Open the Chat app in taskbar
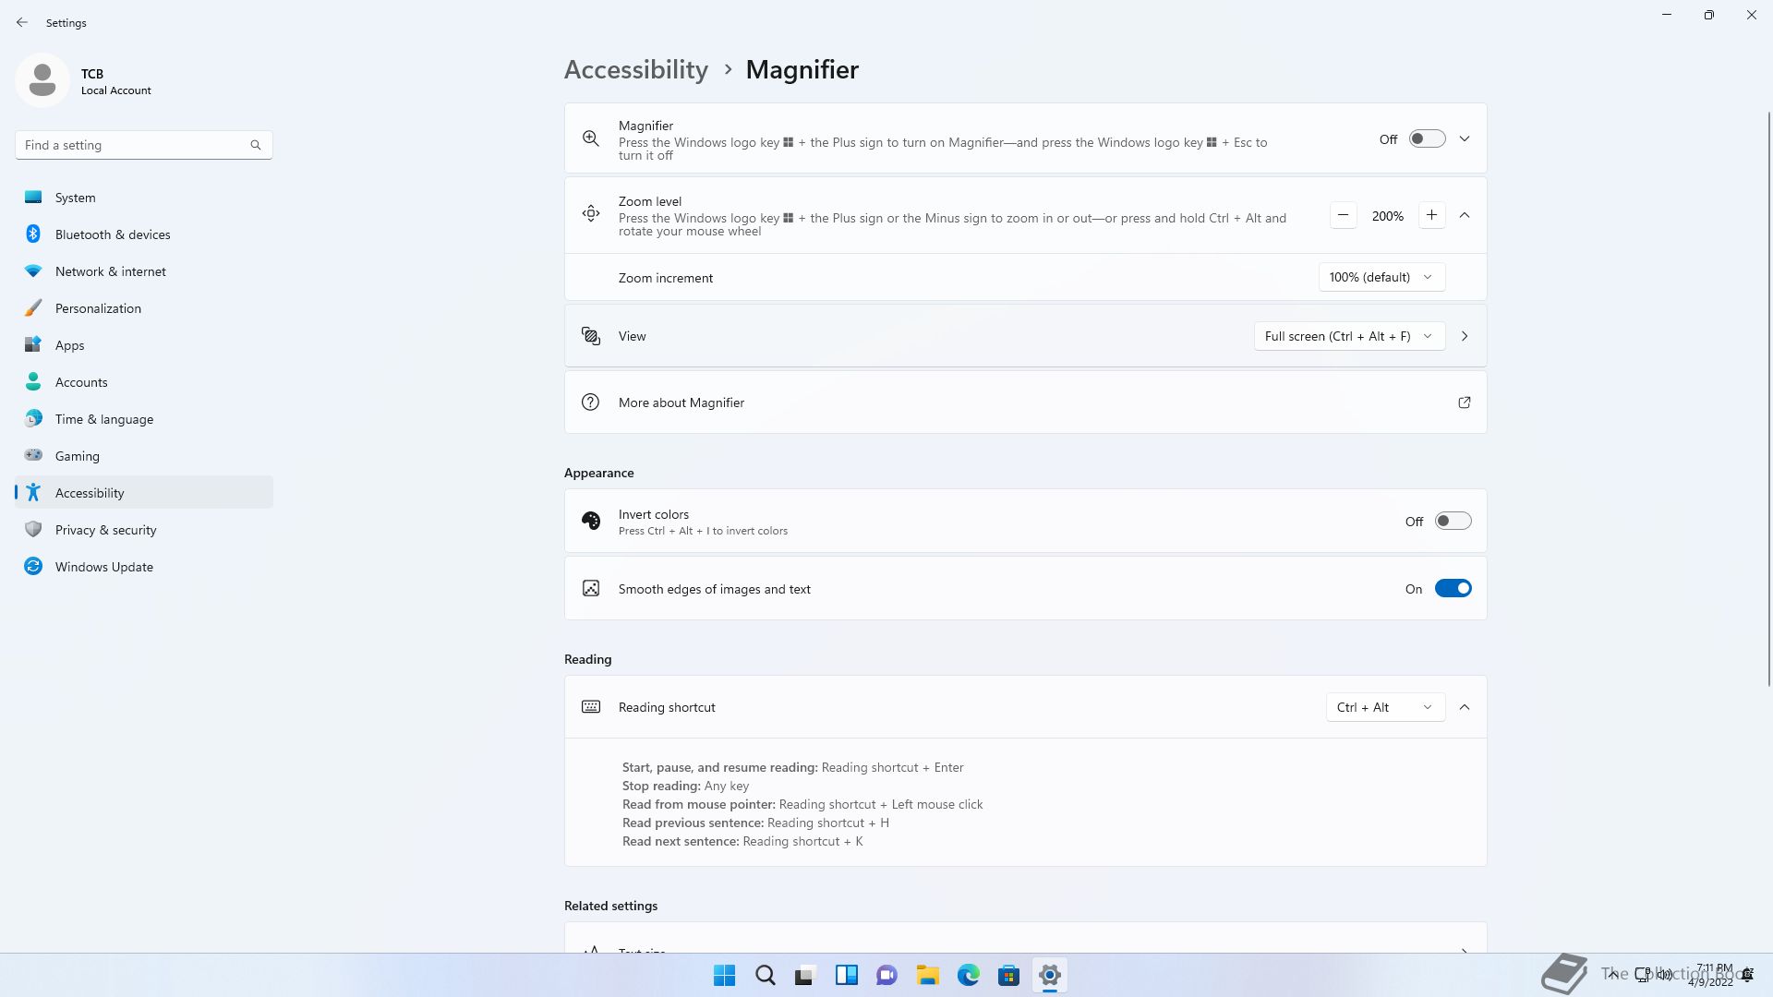1773x997 pixels. (x=887, y=975)
